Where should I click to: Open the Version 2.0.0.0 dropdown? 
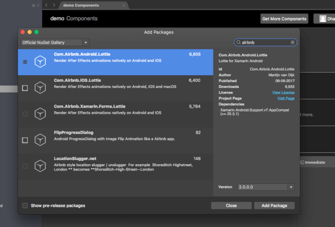(x=266, y=187)
